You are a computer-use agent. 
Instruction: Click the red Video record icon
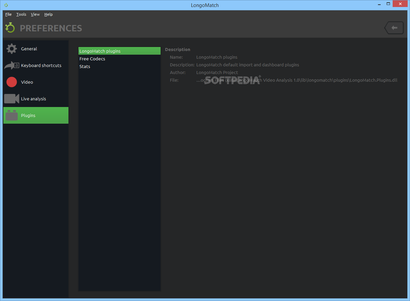click(x=12, y=82)
